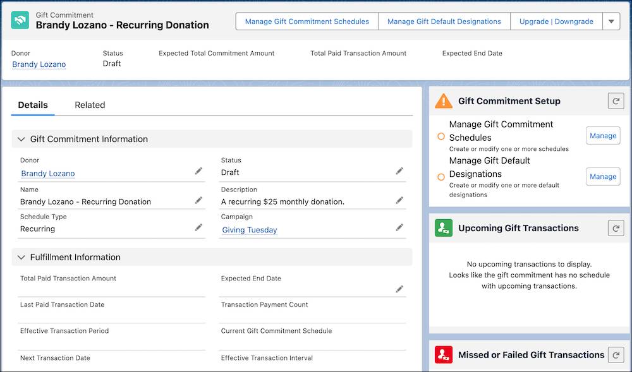Edit the Name field pencil icon

(x=198, y=200)
